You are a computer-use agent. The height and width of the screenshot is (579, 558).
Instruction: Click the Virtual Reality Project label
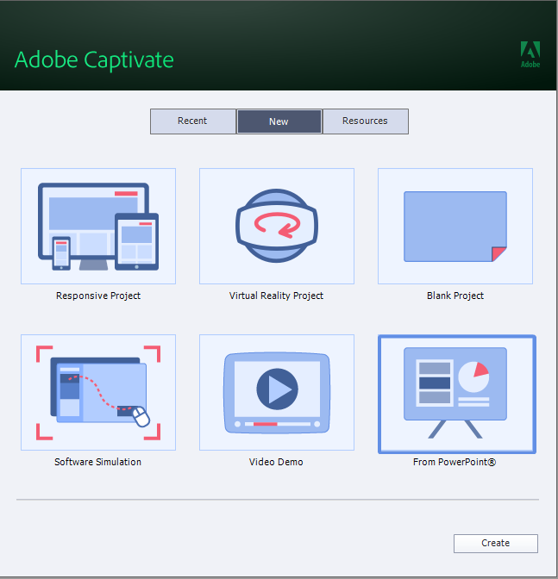coord(276,296)
